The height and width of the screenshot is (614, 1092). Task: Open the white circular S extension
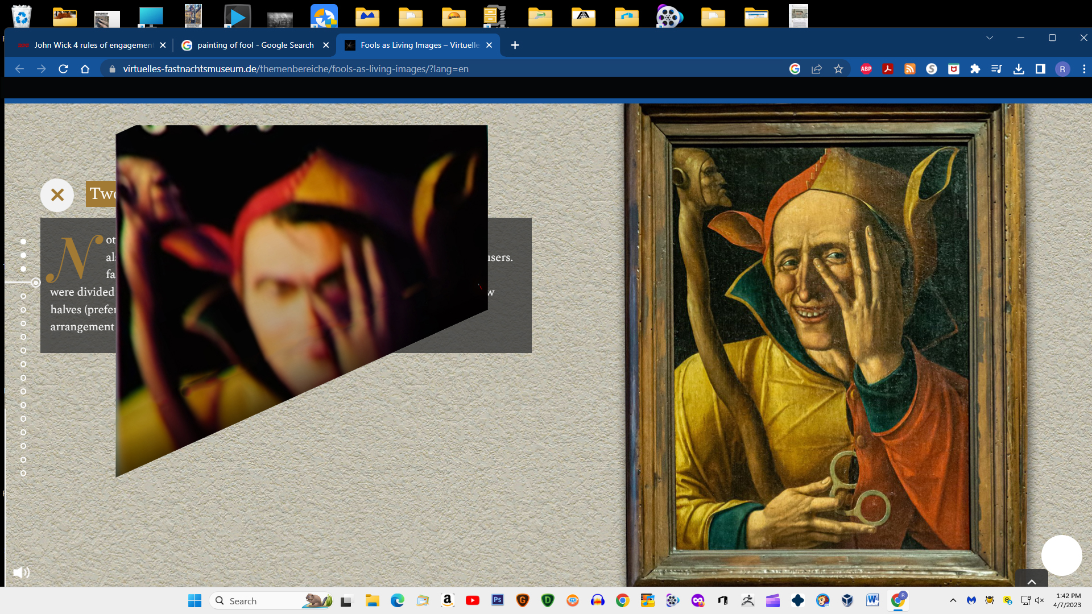click(932, 69)
